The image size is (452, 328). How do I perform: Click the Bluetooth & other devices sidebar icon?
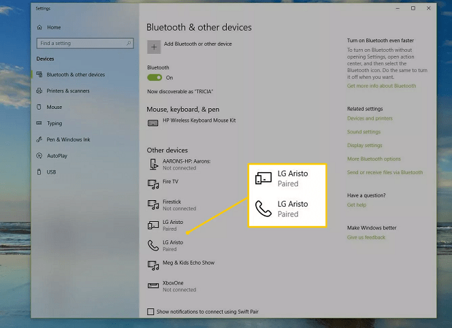pos(39,74)
